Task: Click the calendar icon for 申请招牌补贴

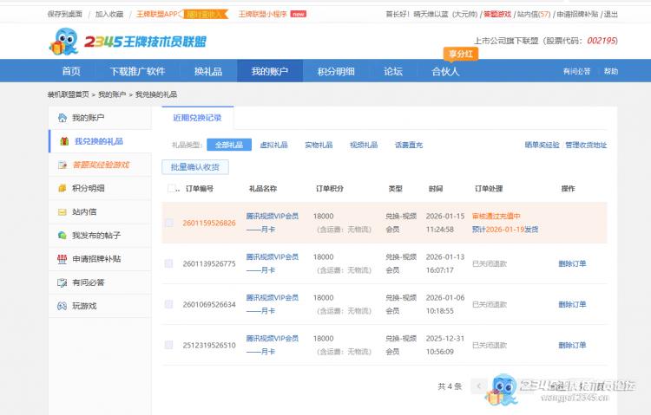Action: [62, 258]
